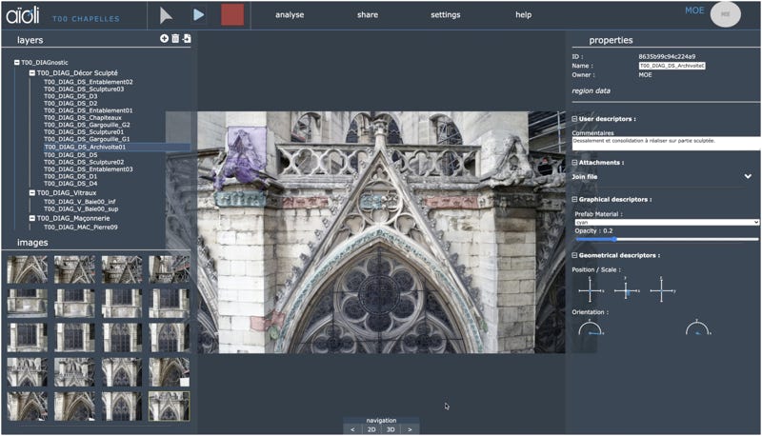Add a new layer with plus icon
The height and width of the screenshot is (436, 762).
click(164, 39)
